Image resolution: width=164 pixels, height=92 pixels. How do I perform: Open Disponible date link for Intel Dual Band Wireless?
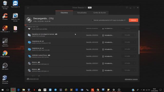[92, 42]
